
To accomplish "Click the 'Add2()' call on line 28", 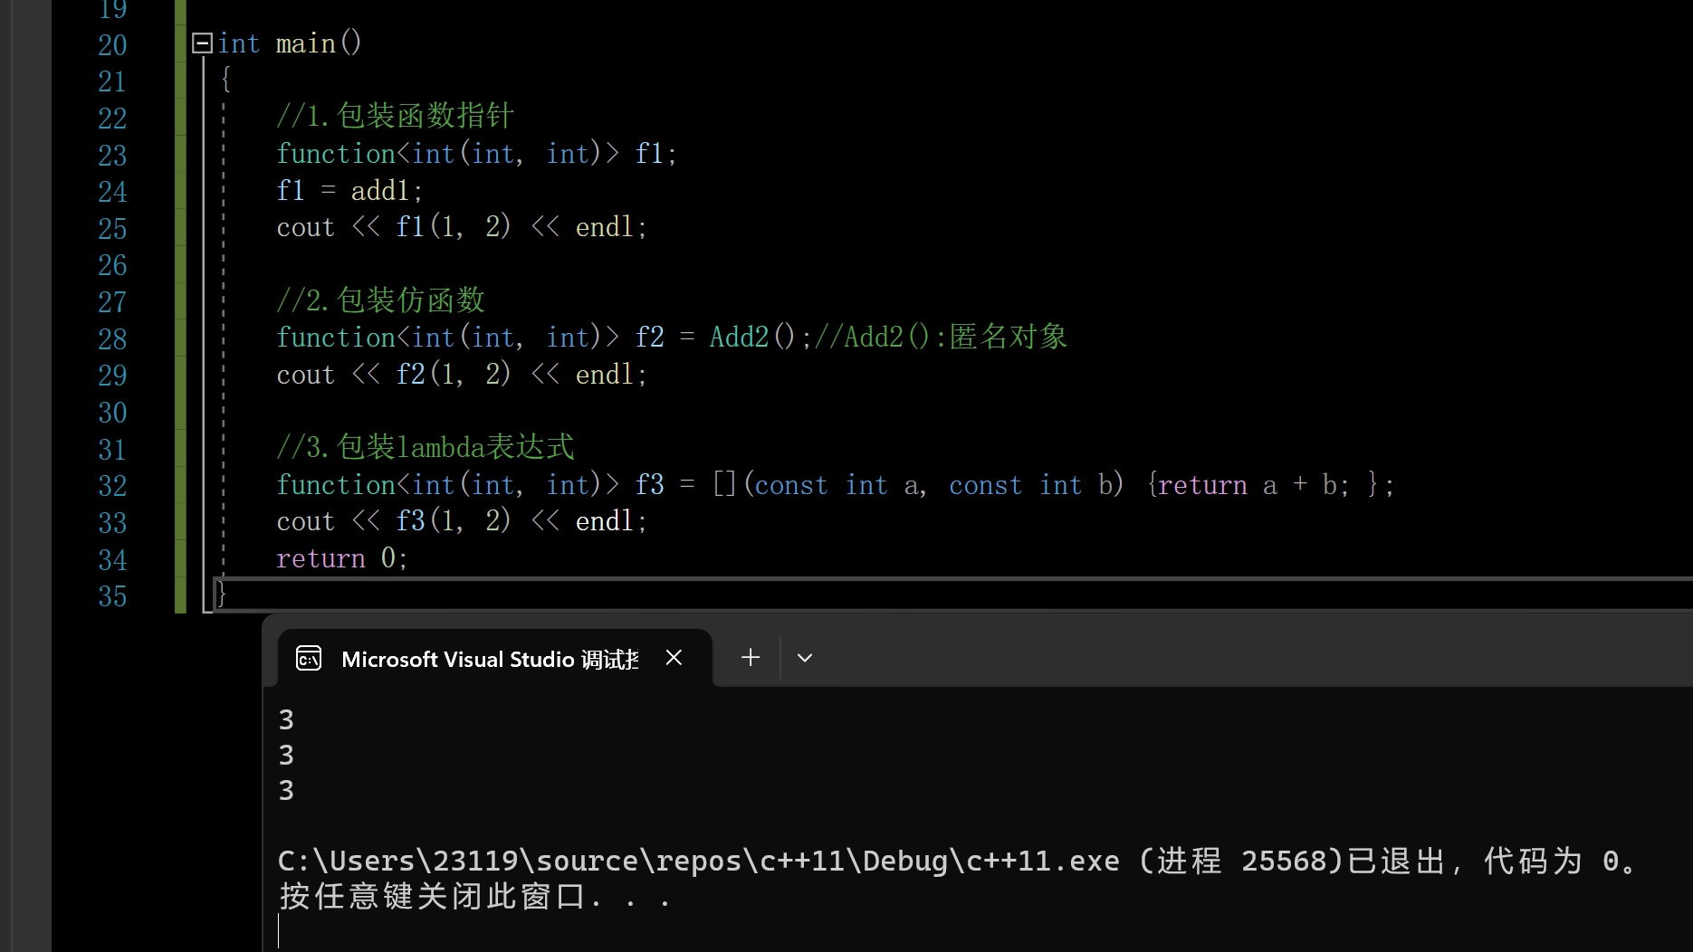I will (x=752, y=338).
